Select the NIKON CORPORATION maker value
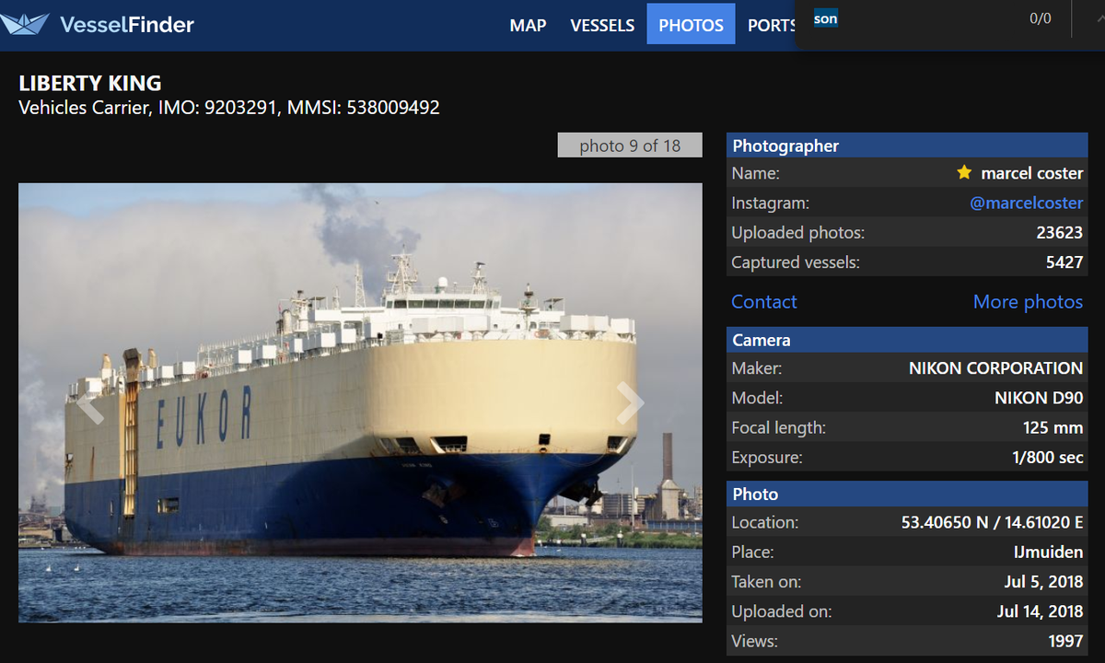Screen dimensions: 1105x663 point(995,368)
